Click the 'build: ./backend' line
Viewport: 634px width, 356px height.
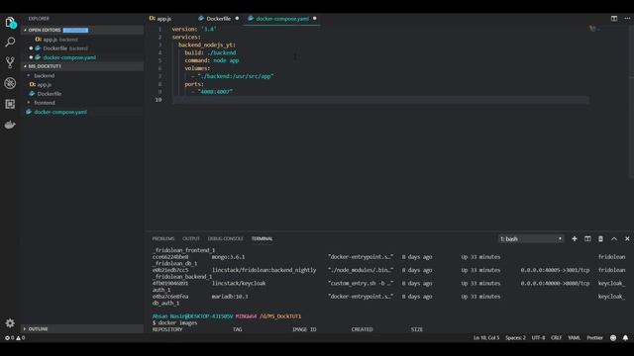pos(210,52)
